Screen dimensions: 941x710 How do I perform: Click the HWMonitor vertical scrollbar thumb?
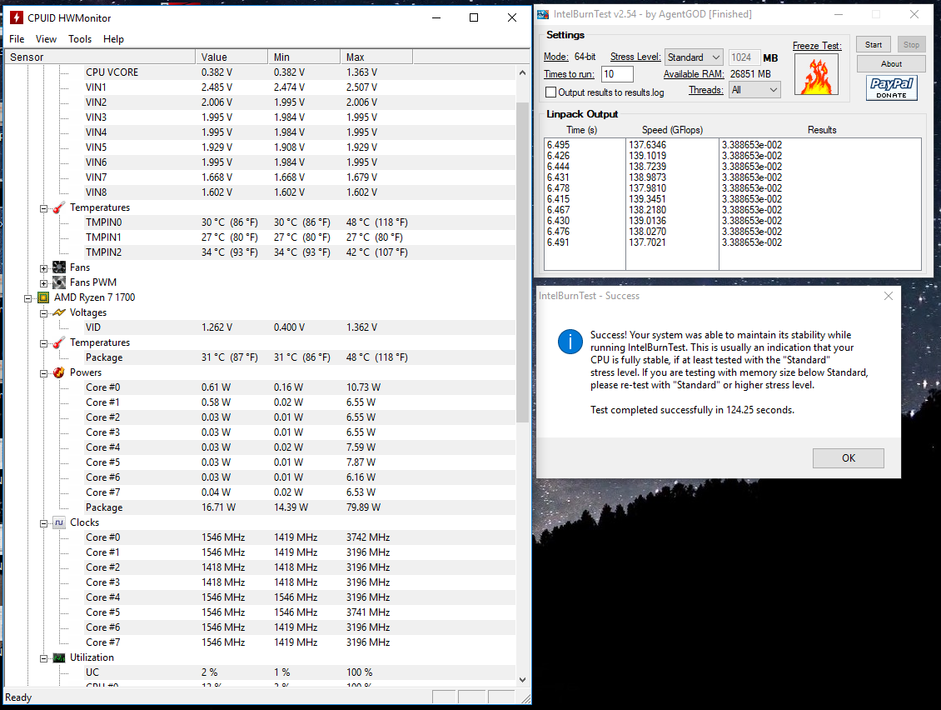pos(522,262)
